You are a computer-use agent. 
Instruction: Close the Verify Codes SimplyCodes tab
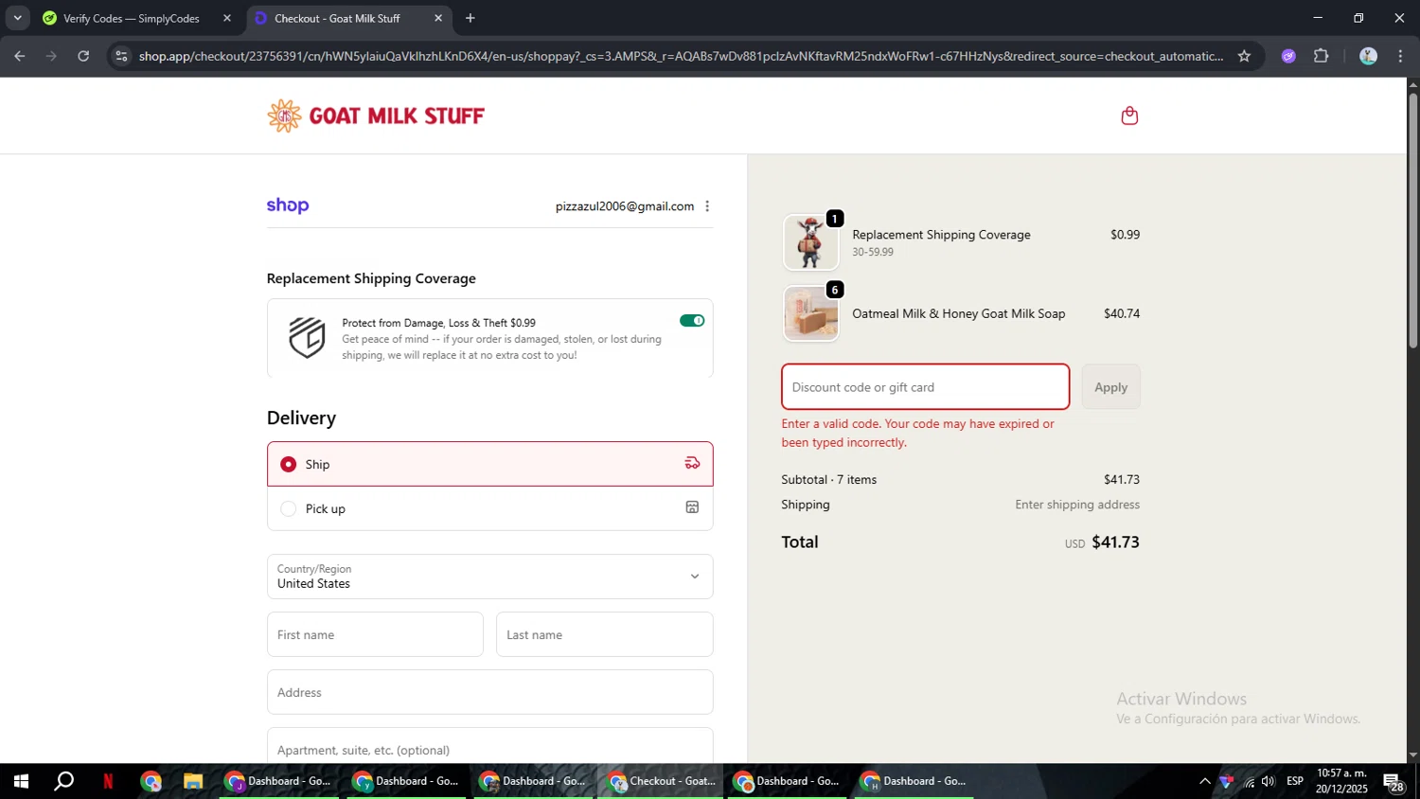(227, 18)
